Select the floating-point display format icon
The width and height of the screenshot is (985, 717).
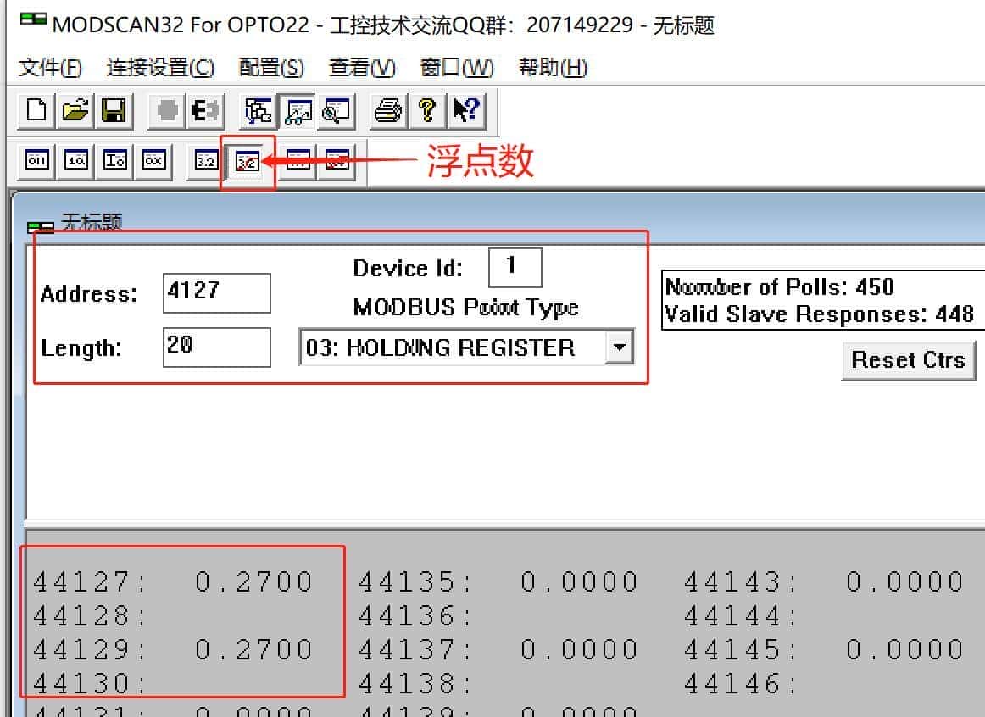pos(248,161)
